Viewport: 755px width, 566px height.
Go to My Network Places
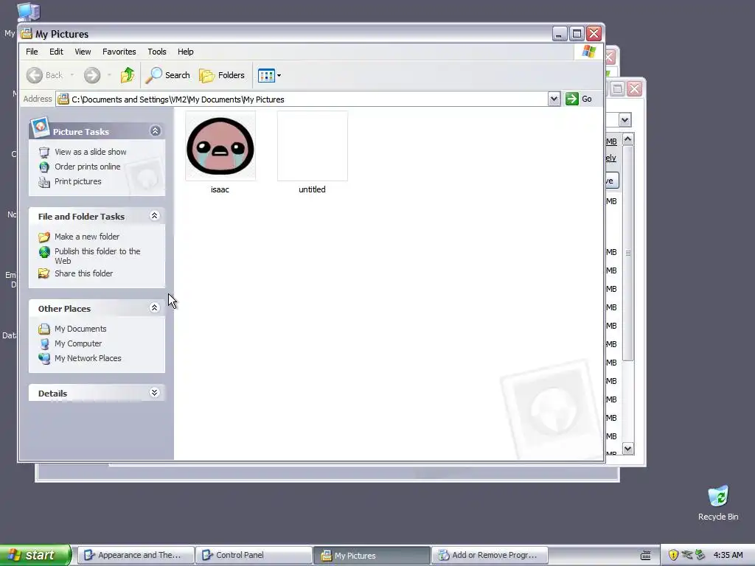pos(88,358)
